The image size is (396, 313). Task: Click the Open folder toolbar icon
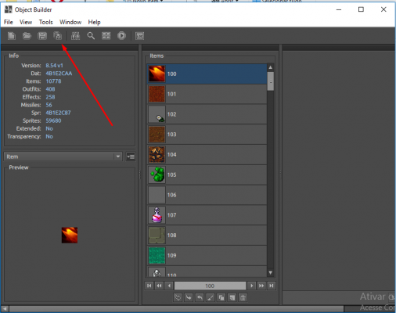27,36
